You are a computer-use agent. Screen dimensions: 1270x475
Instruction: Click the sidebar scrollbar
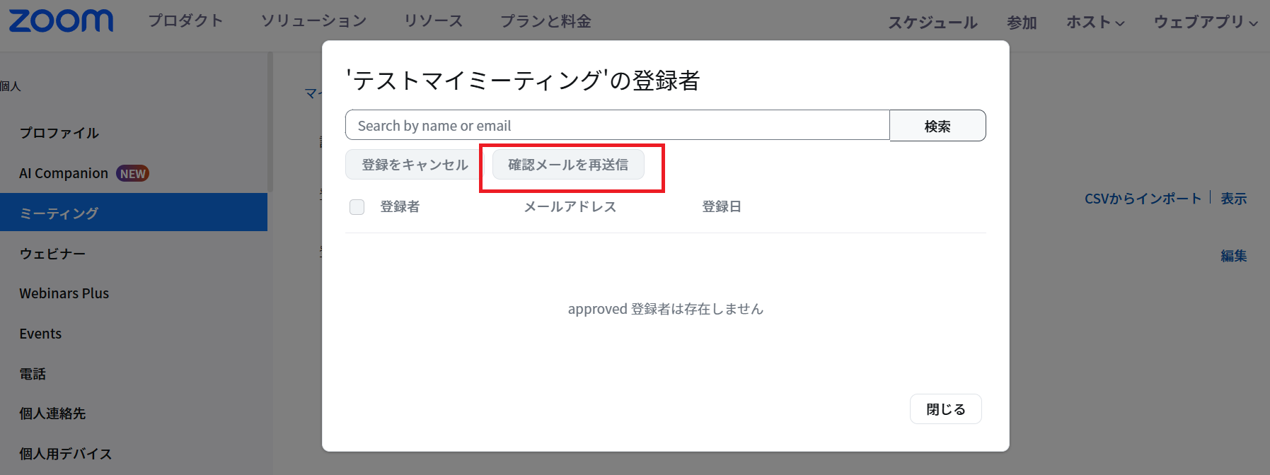pyautogui.click(x=270, y=122)
